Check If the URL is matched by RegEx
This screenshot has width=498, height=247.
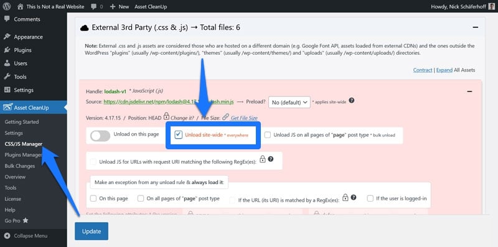(232, 200)
